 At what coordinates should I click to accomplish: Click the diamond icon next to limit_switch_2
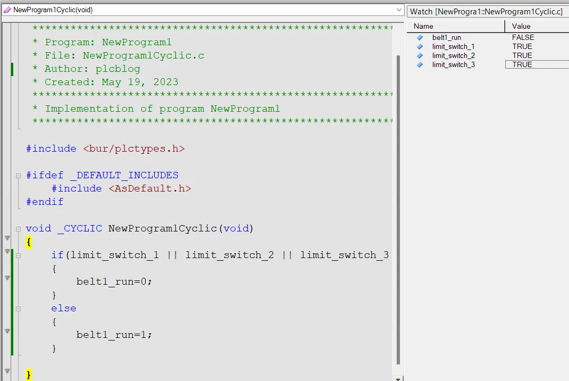point(420,55)
